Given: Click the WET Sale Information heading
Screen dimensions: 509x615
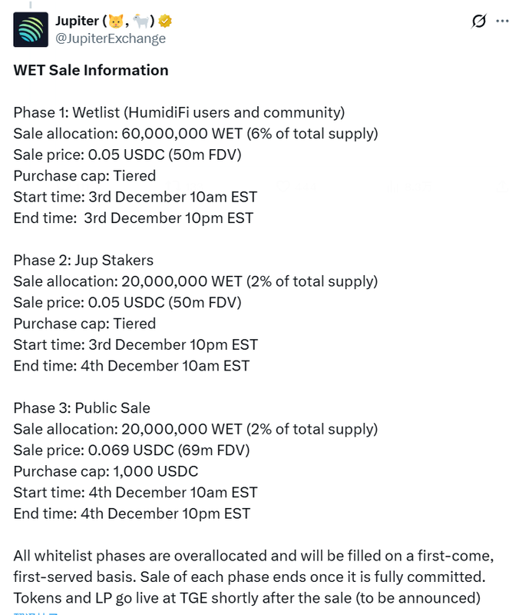Looking at the screenshot, I should (x=91, y=70).
